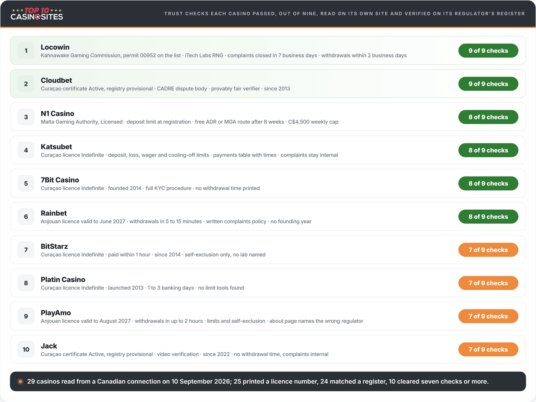This screenshot has width=536, height=402.
Task: Click Platin Casino's 7 of 9 checks badge
Action: [x=488, y=283]
